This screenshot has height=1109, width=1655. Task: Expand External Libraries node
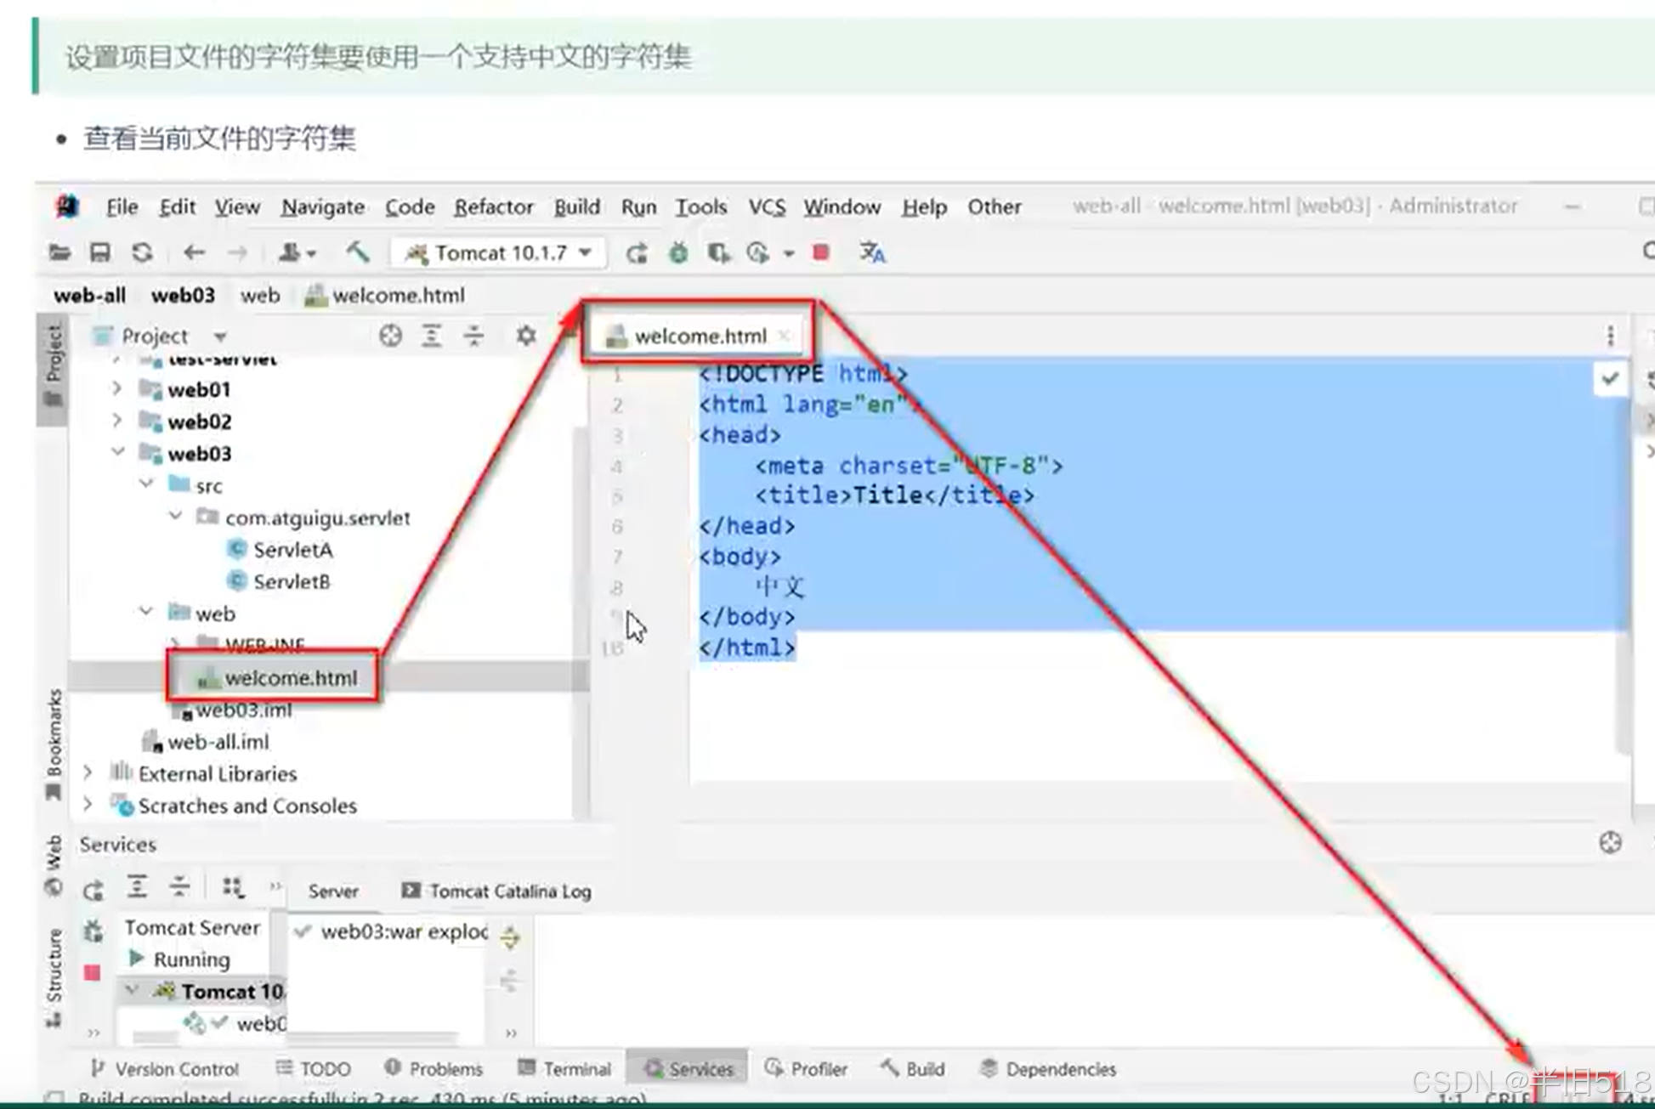coord(88,772)
